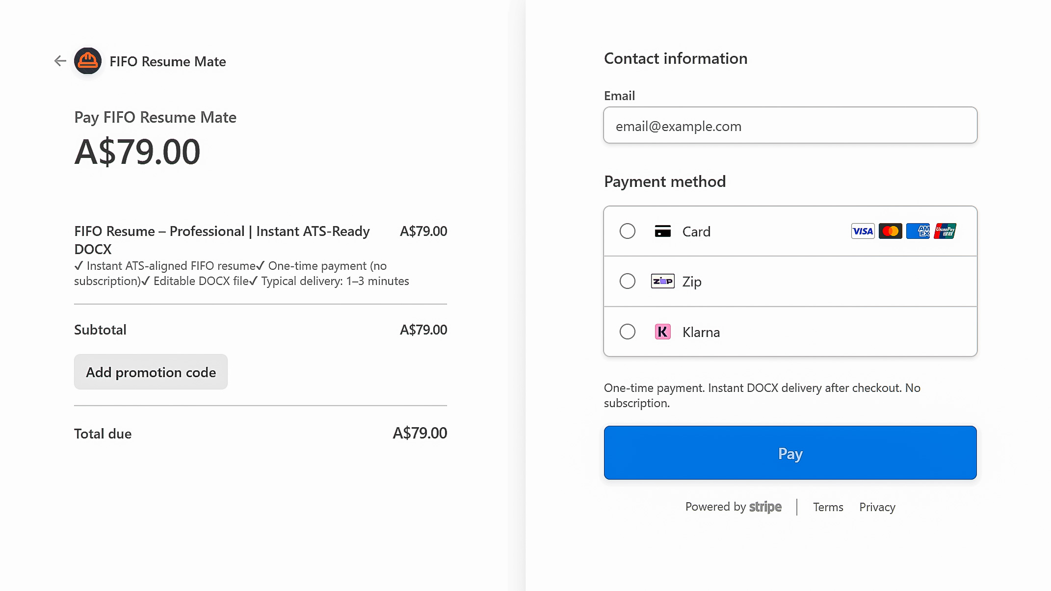Click the black credit card icon

tap(662, 231)
